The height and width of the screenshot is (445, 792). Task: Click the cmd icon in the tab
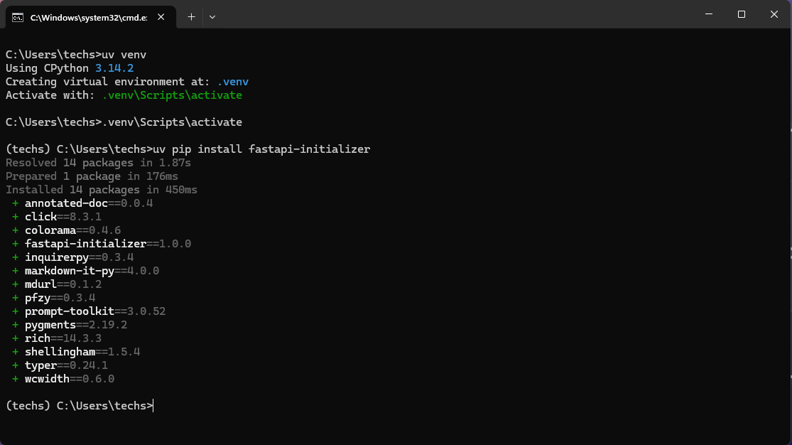pos(18,18)
